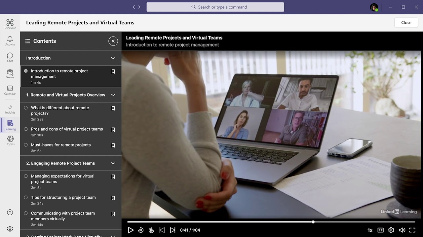The width and height of the screenshot is (423, 237).
Task: Adjust volume via the speaker icon
Action: tap(402, 230)
